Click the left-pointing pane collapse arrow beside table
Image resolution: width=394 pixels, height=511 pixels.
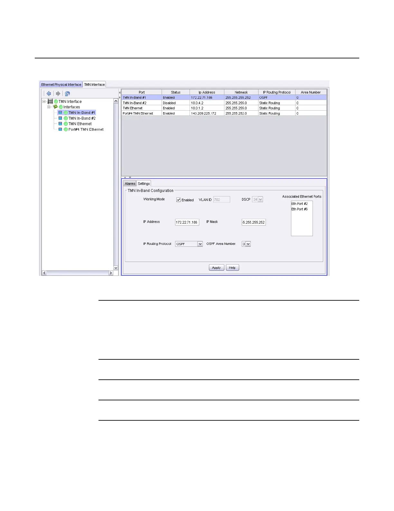(120, 93)
